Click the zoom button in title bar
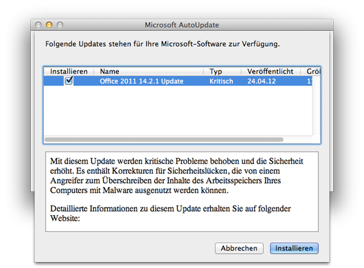This screenshot has width=364, height=268. [60, 25]
